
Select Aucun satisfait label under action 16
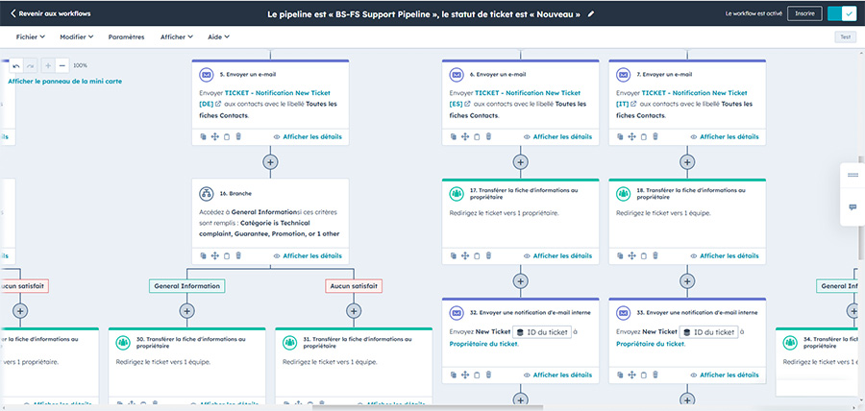click(354, 286)
